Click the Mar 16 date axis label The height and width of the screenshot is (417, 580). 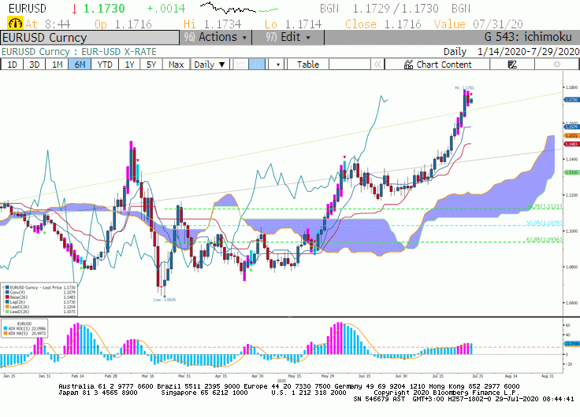(147, 376)
